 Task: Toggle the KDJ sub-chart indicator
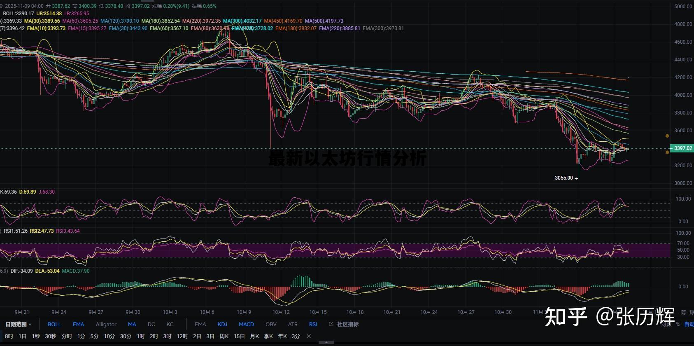(222, 324)
